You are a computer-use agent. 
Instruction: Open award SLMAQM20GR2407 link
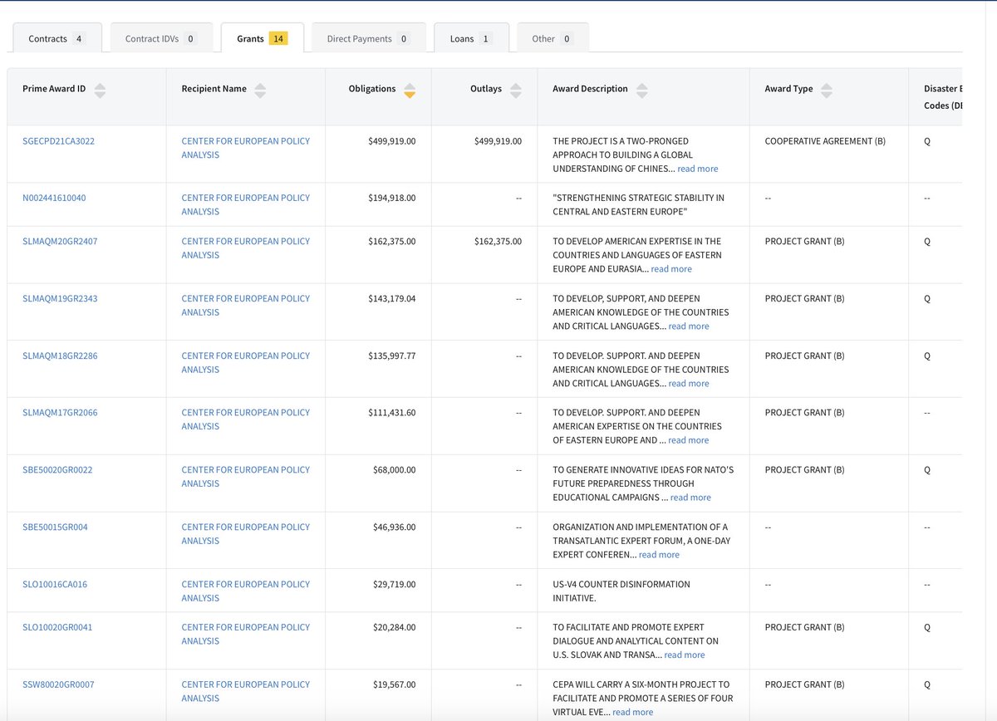coord(60,242)
